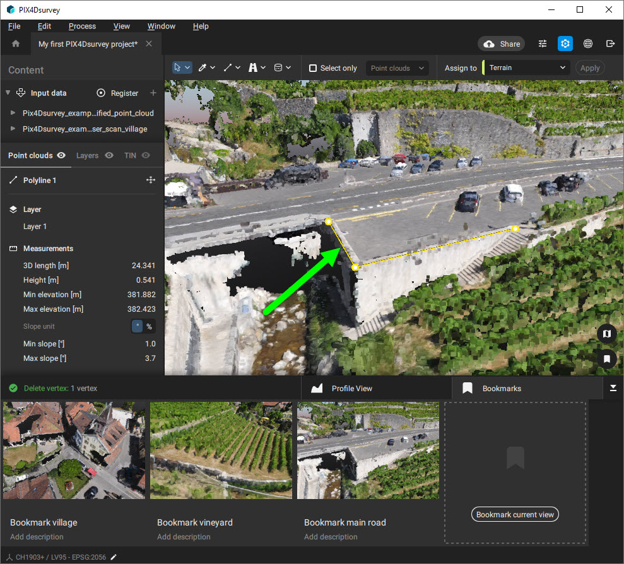Open the export icon at top right
The width and height of the screenshot is (624, 564).
pos(609,44)
